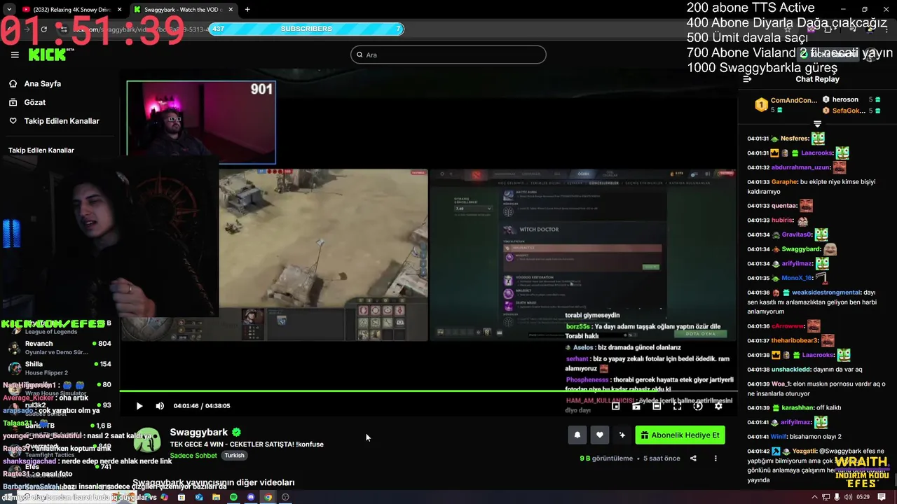Click username Garaphe in chat

pyautogui.click(x=784, y=181)
